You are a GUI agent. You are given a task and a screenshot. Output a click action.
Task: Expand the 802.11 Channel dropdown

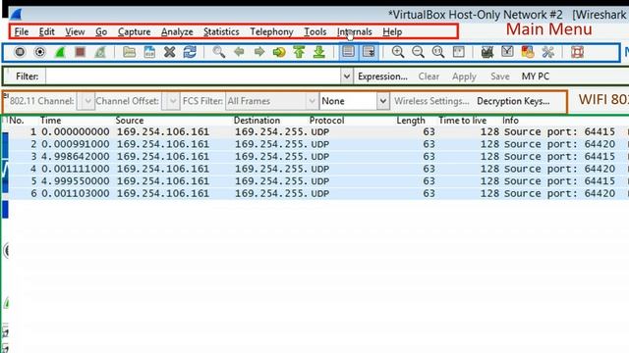point(86,101)
